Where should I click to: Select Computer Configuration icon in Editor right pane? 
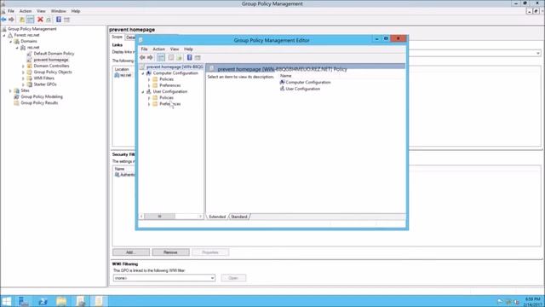click(282, 82)
